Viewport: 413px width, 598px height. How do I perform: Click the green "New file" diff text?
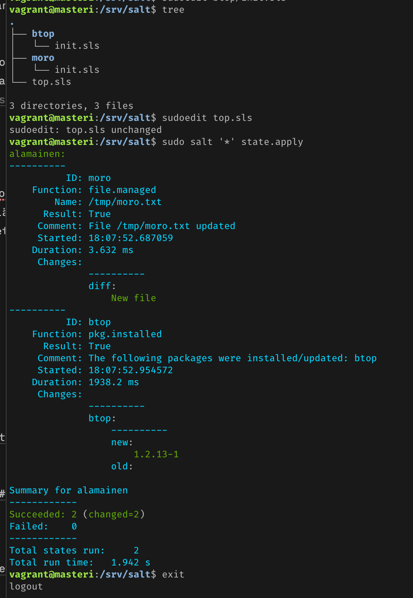point(133,298)
